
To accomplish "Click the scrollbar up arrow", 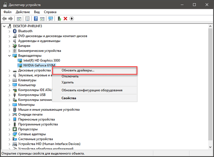I will [210, 26].
